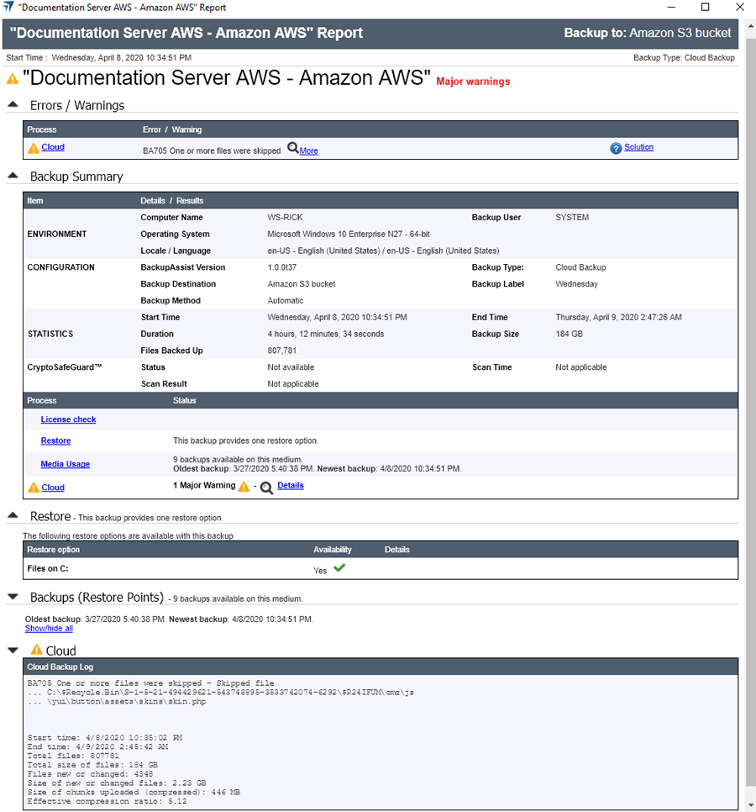
Task: Click the warning icon beside Cloud in Process table
Action: pos(33,488)
